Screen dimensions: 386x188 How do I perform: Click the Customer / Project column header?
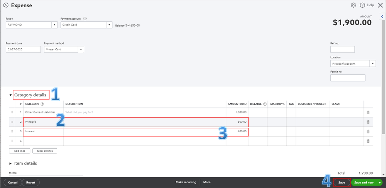pos(312,104)
